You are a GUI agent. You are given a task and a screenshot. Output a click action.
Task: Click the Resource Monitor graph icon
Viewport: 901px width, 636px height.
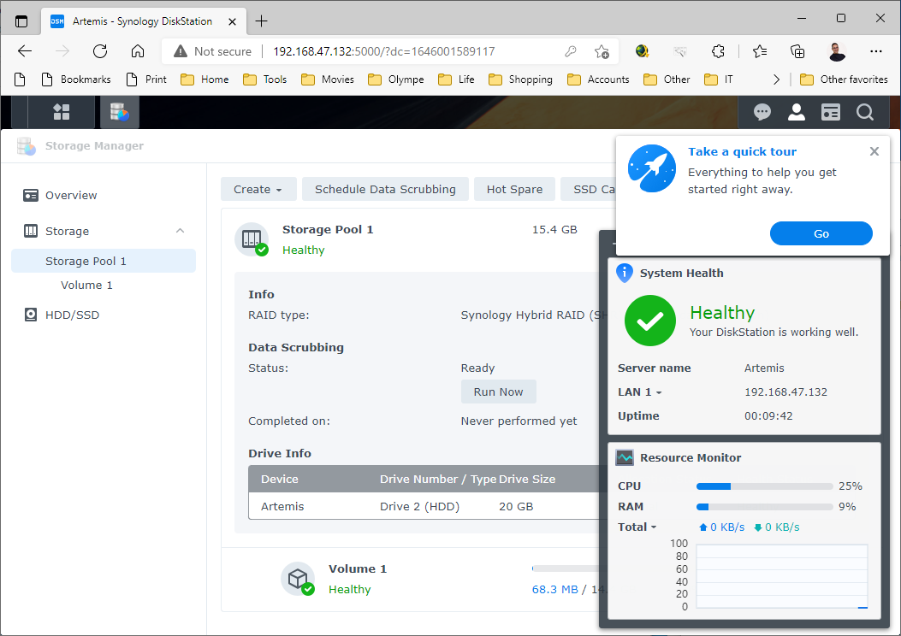pos(624,457)
